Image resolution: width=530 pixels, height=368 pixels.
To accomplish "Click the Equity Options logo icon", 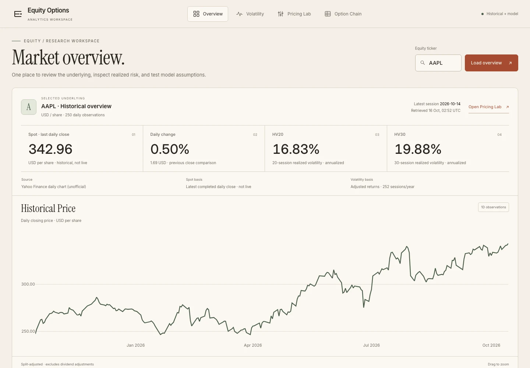I will (x=18, y=14).
